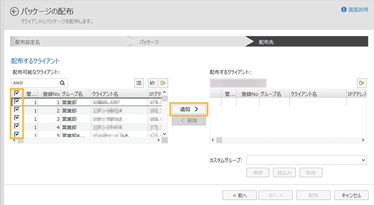This screenshot has width=374, height=205.
Task: Click the search magnifier in AND field
Action: [x=62, y=83]
